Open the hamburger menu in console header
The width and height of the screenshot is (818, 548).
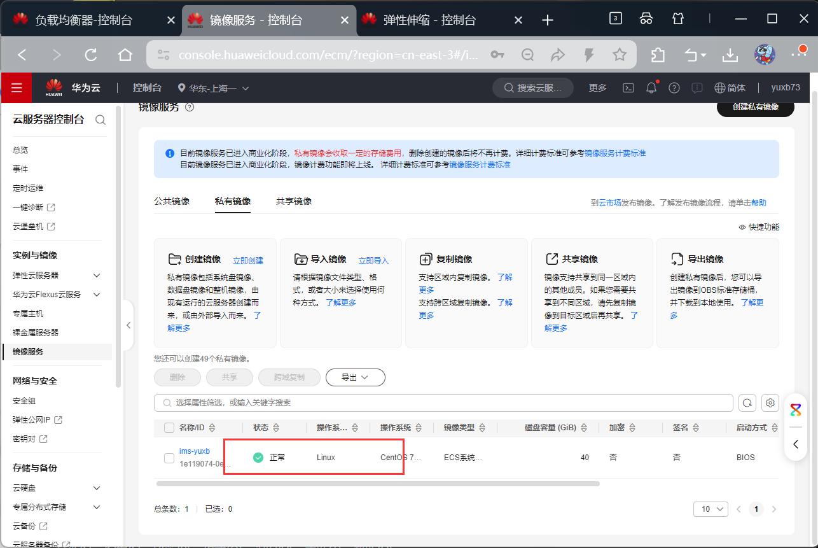pos(17,88)
